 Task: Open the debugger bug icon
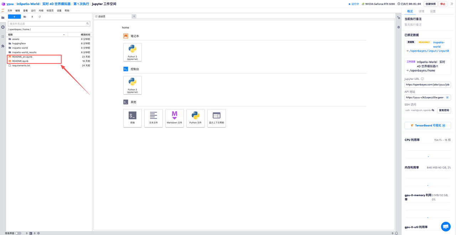399,27
